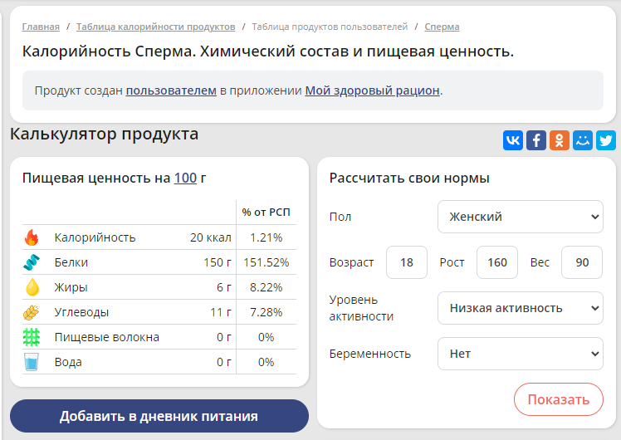Open the Беременность dropdown
This screenshot has width=621, height=440.
520,354
